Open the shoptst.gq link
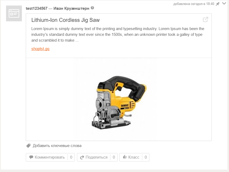 [x=40, y=49]
